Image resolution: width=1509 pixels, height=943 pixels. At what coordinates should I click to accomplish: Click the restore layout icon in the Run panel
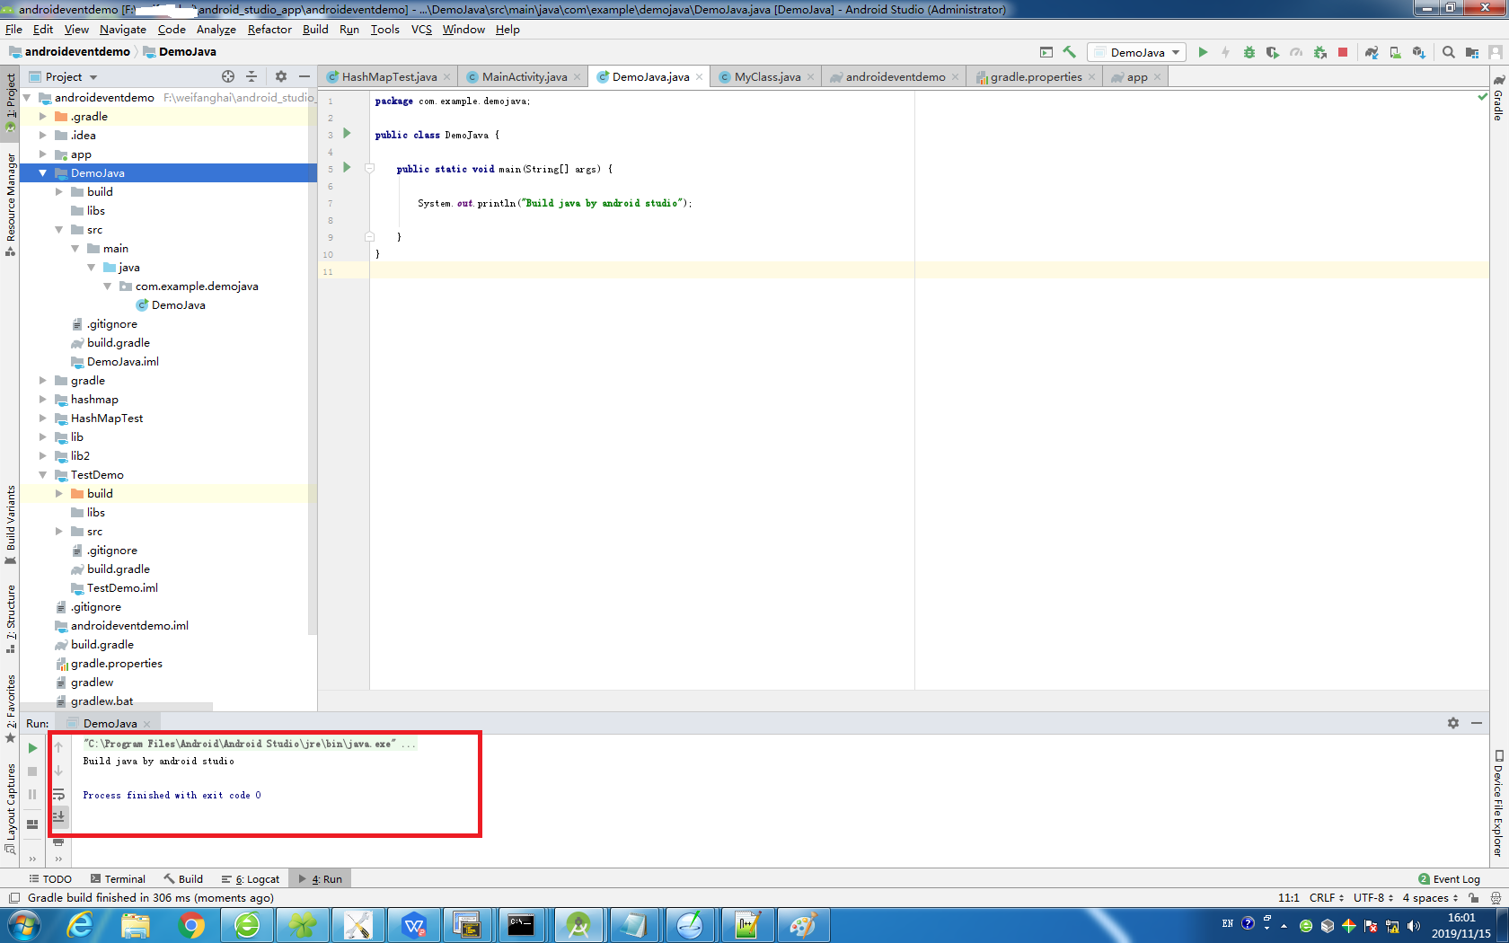(x=32, y=824)
